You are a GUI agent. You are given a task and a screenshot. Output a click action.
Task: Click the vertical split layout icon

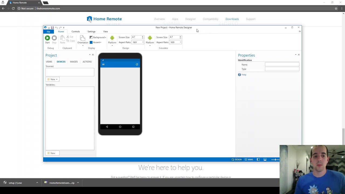tap(258, 160)
